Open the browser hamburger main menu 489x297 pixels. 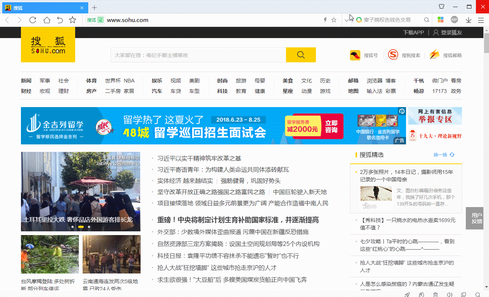[481, 20]
